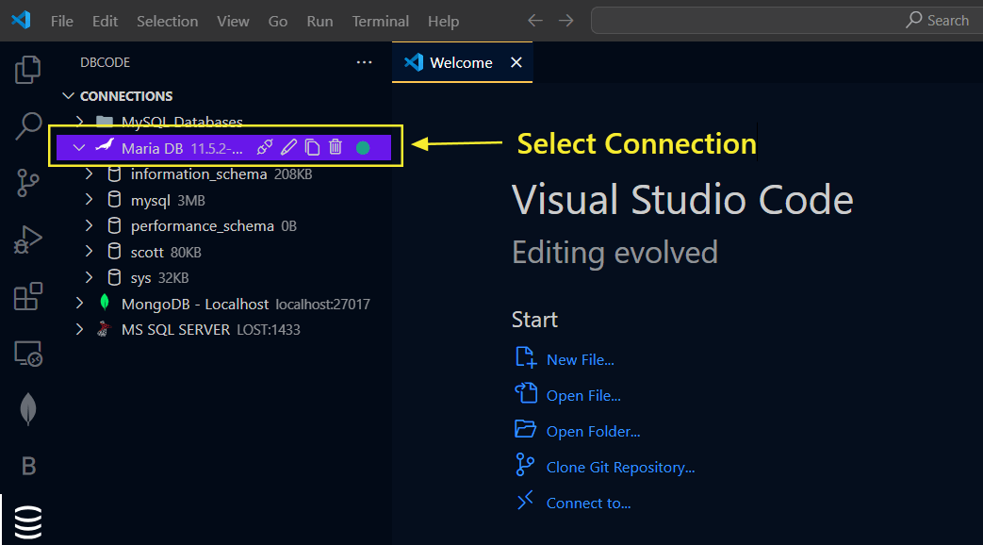
Task: Select the MS SQL SERVER connection row
Action: (x=221, y=329)
